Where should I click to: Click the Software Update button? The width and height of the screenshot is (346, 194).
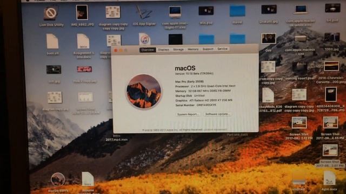[217, 114]
